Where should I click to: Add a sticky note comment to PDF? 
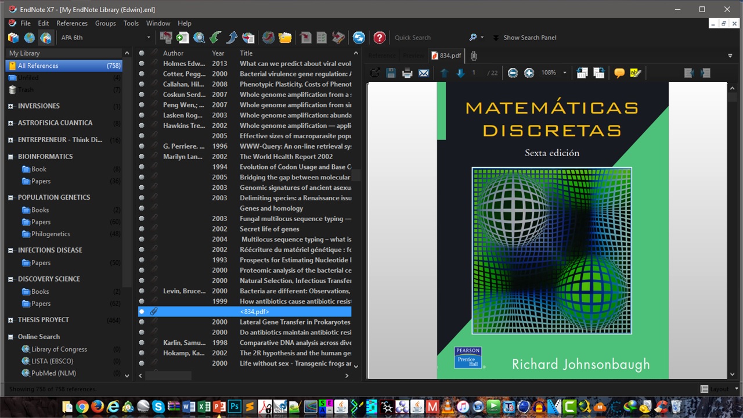pyautogui.click(x=619, y=73)
